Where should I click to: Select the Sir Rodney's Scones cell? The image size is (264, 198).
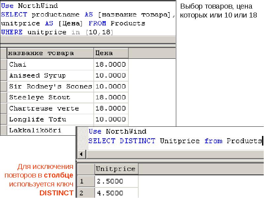50,86
